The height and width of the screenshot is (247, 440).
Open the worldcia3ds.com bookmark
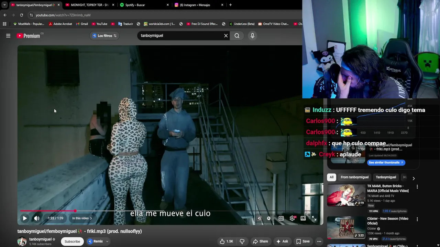click(159, 24)
